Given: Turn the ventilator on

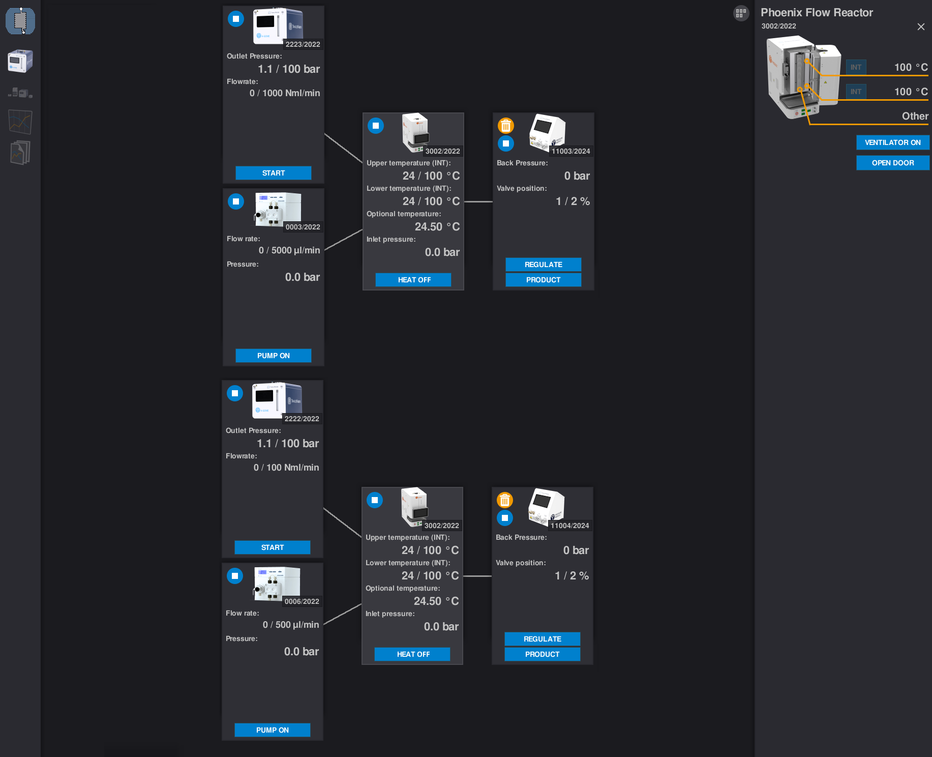Looking at the screenshot, I should 892,142.
